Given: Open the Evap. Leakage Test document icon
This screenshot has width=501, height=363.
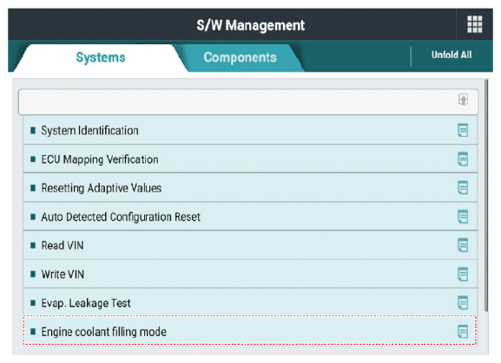Looking at the screenshot, I should pos(463,302).
